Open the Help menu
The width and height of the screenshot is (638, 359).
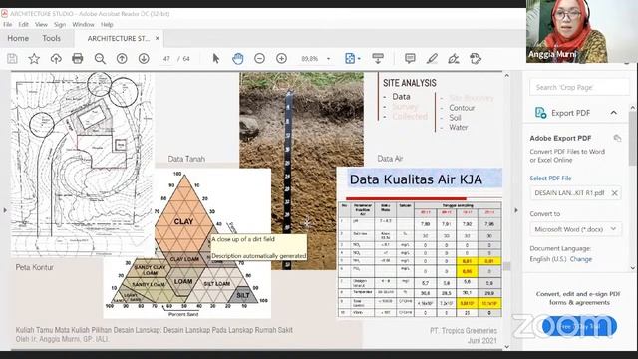tap(107, 24)
